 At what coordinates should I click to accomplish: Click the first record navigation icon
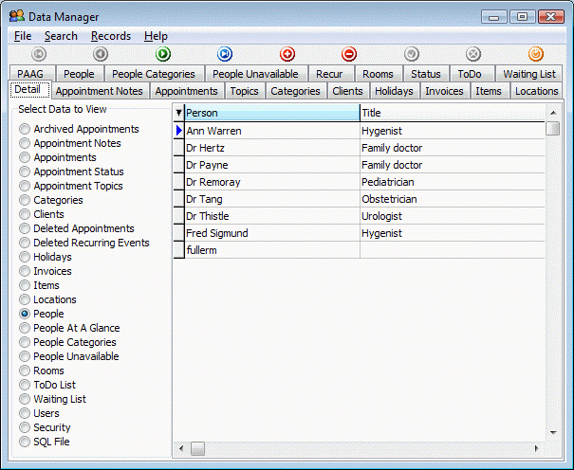click(39, 54)
